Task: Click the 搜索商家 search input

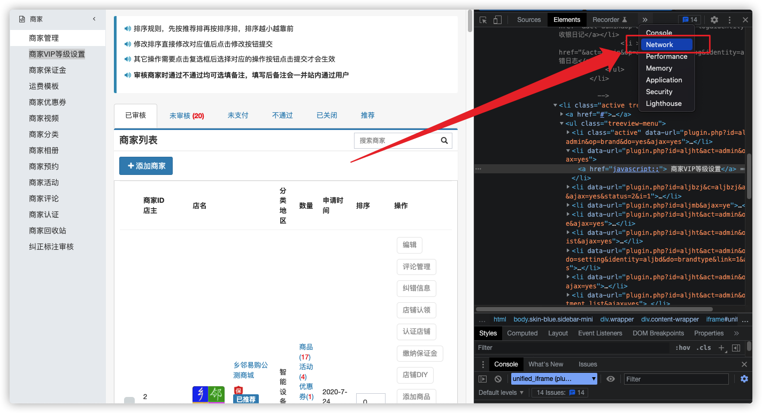Action: 395,141
